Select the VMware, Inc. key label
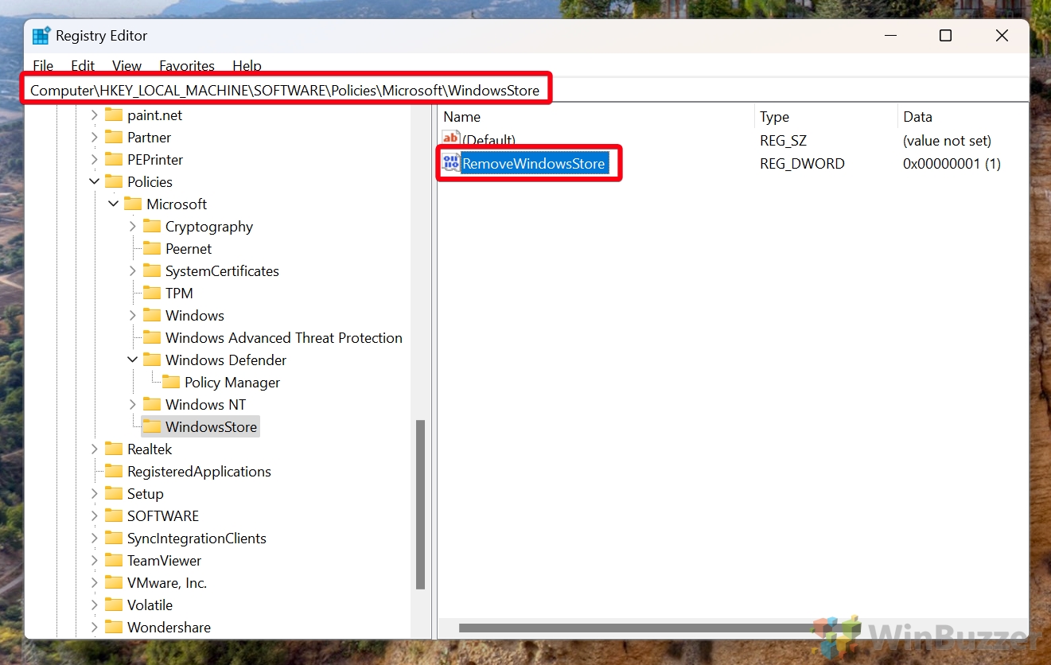1051x665 pixels. 167,583
